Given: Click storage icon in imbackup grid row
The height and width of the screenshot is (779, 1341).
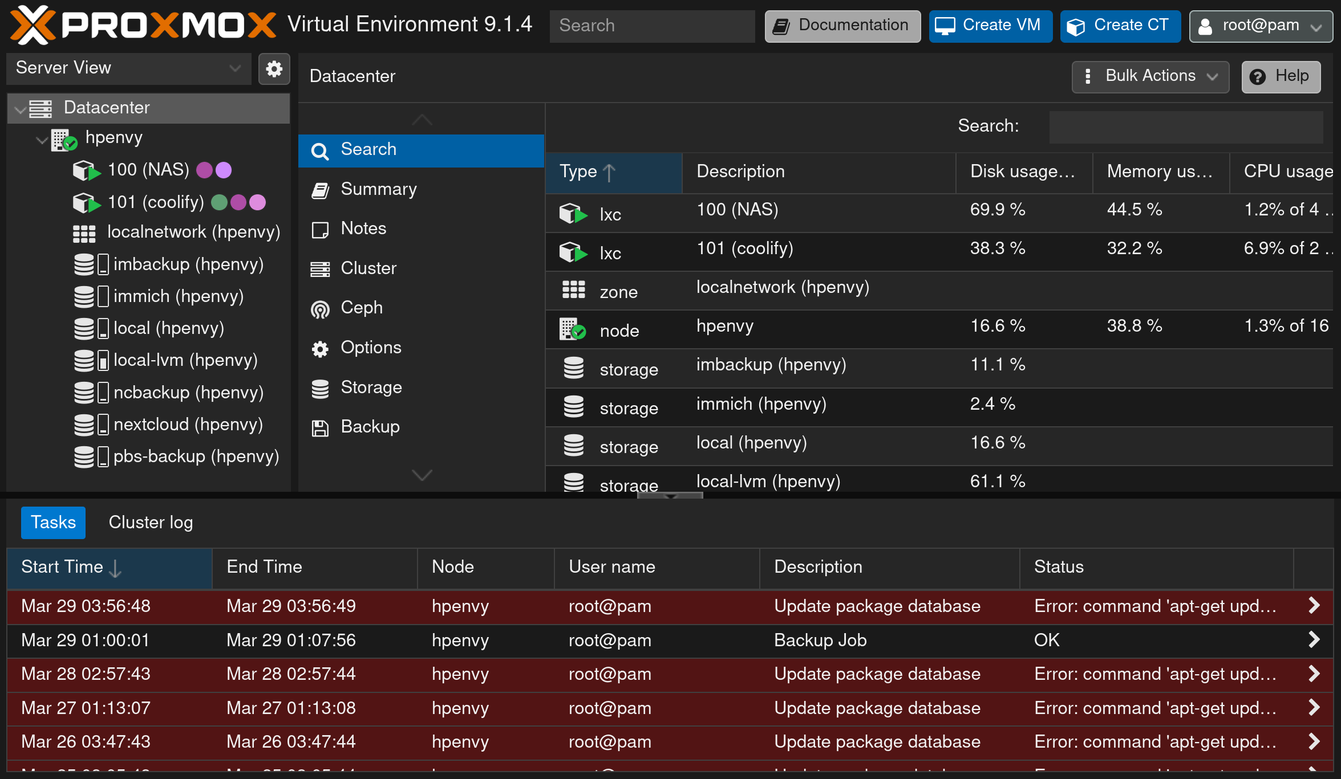Looking at the screenshot, I should pyautogui.click(x=574, y=368).
